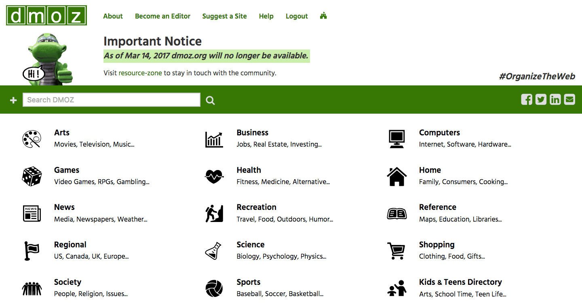Open the About menu item
Image resolution: width=582 pixels, height=307 pixels.
click(113, 16)
